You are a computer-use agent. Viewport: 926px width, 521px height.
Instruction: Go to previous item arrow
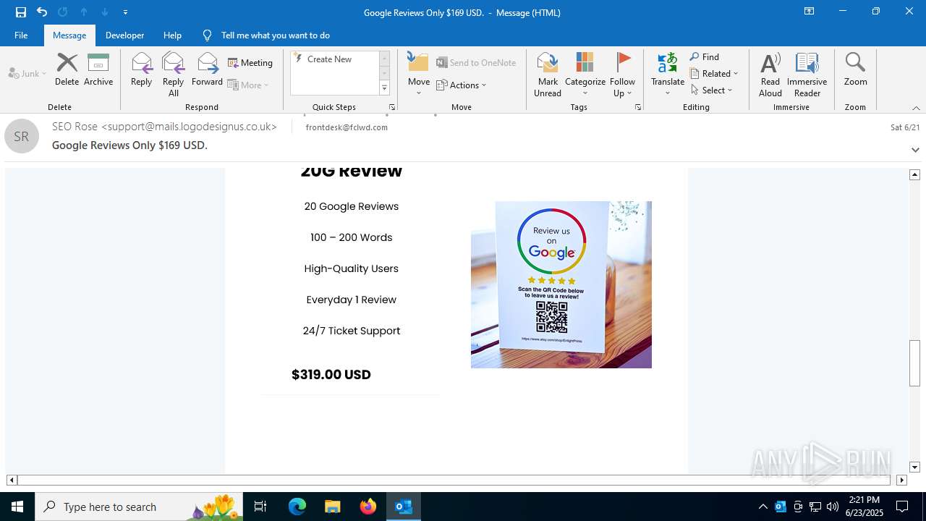pos(84,12)
